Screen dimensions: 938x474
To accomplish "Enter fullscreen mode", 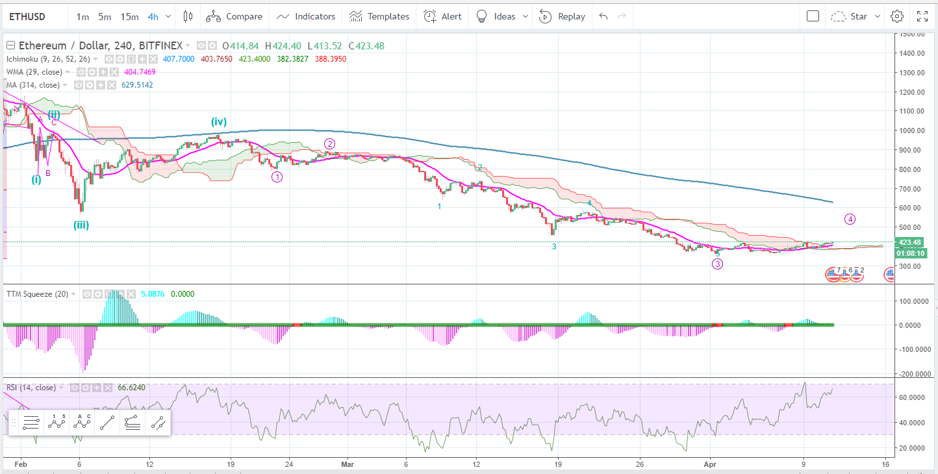I will [922, 16].
